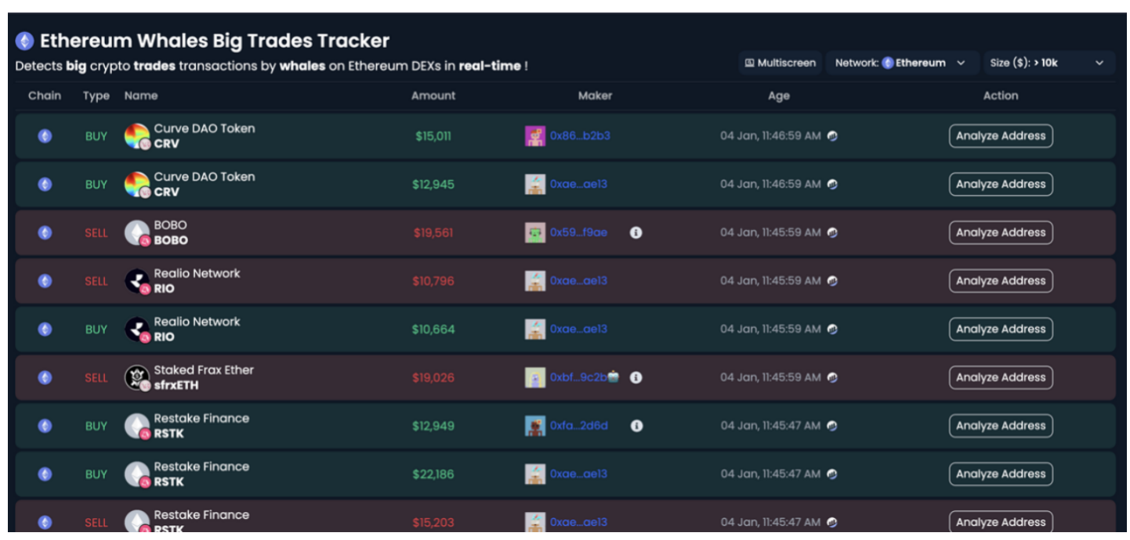Click the clock icon in the BOBO row
1130x540 pixels.
pos(832,232)
